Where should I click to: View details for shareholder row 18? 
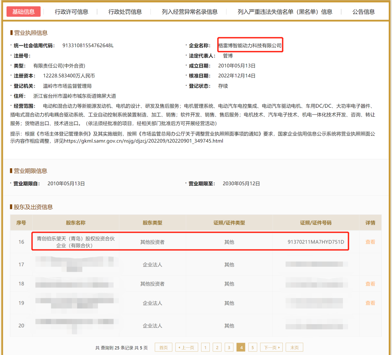(x=370, y=284)
